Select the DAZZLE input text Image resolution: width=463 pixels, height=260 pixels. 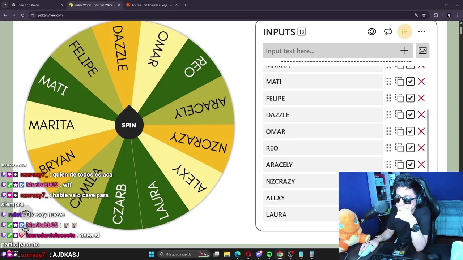tap(277, 115)
